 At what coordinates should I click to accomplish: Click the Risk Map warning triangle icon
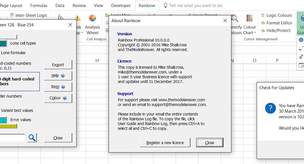(78, 18)
